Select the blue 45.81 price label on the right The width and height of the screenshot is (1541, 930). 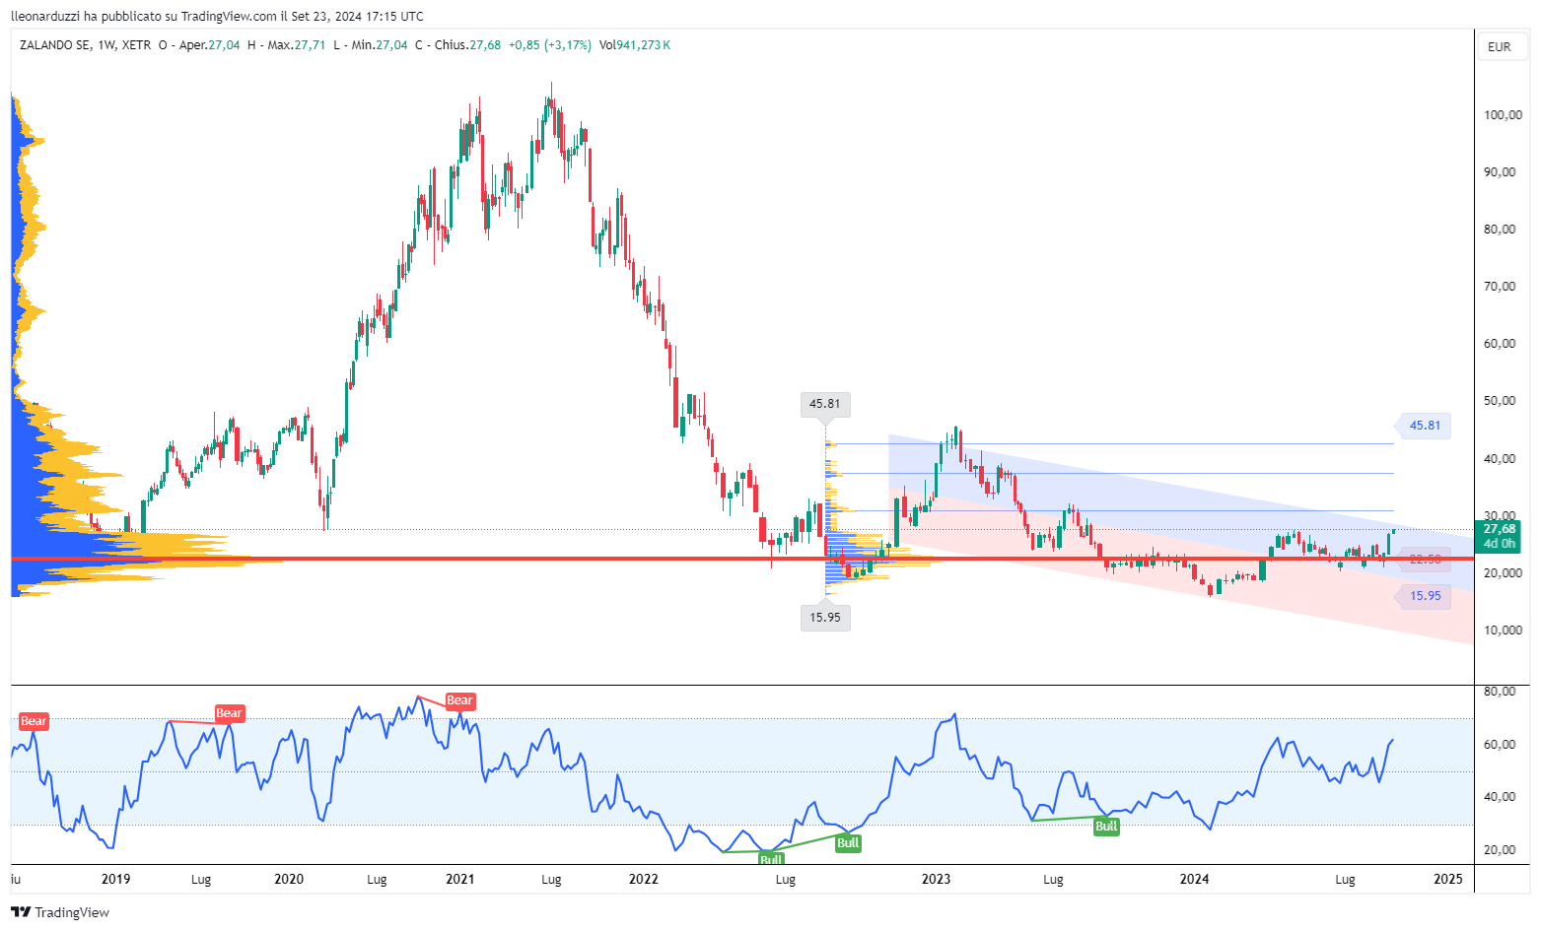(1425, 426)
